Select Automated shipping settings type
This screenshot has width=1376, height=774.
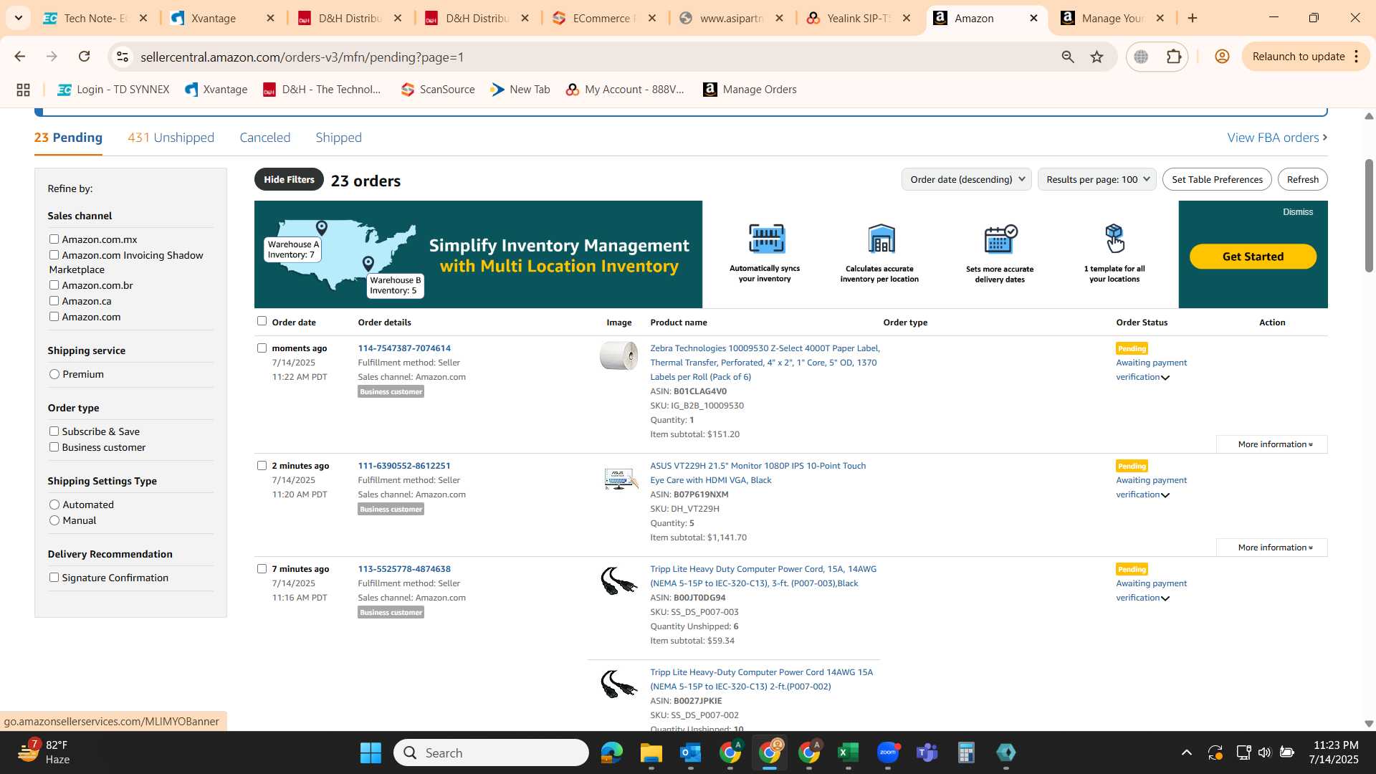click(x=54, y=505)
